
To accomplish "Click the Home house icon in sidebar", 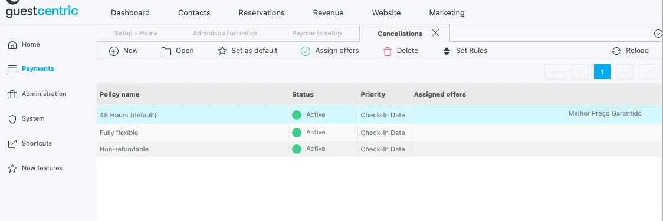I will pyautogui.click(x=13, y=45).
